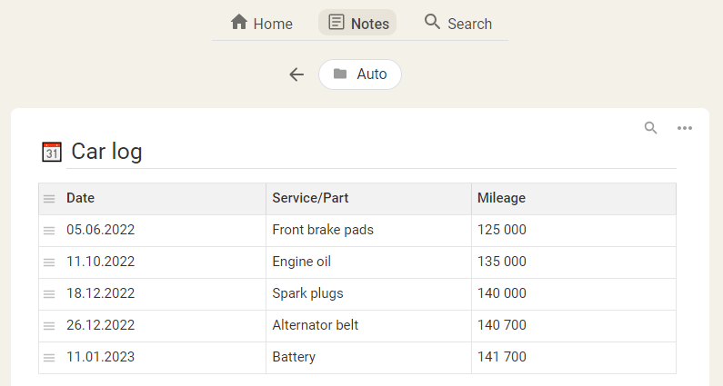This screenshot has width=723, height=386.
Task: Click the calendar icon beside Car log
Action: (52, 152)
